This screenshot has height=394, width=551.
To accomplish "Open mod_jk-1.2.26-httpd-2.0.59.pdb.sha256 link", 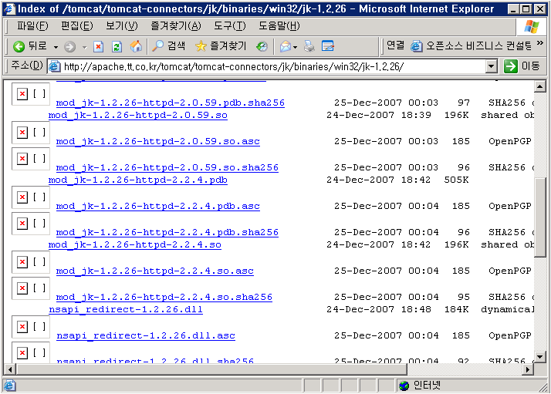I will pos(171,103).
